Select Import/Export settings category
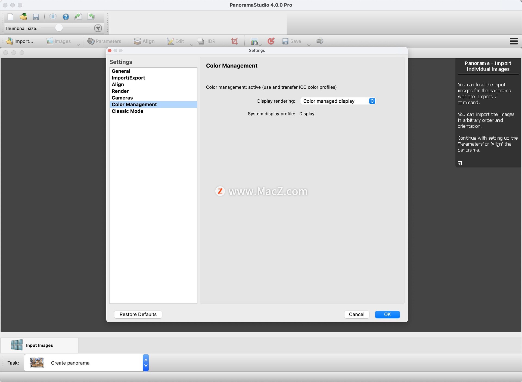 click(153, 78)
